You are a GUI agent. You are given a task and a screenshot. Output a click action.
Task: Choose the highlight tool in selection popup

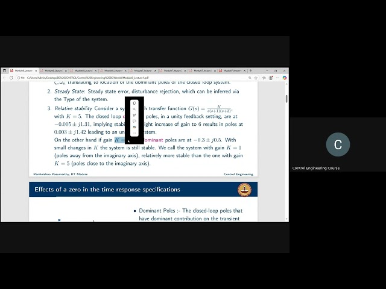[x=134, y=115]
